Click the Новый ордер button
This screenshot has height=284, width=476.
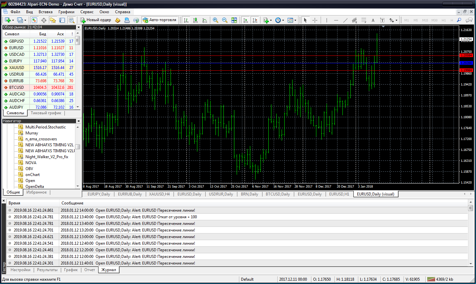96,20
